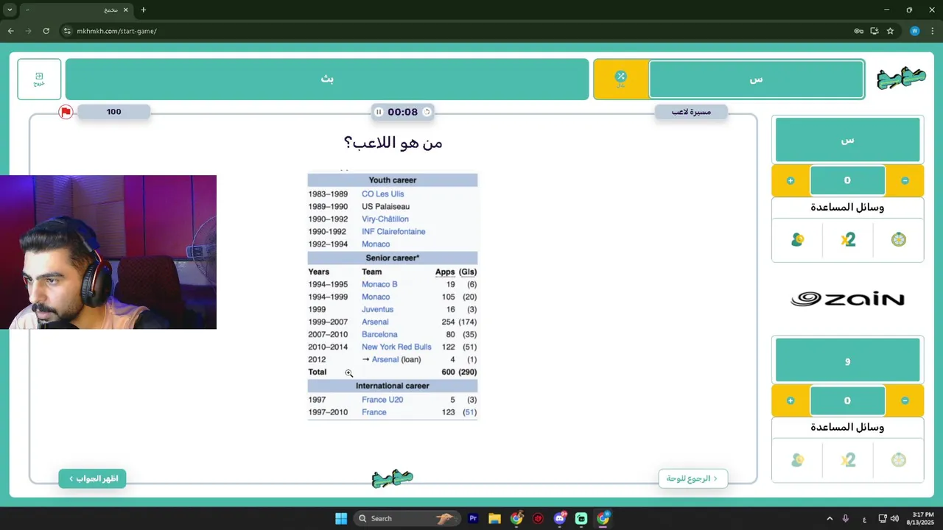Open Chrome's three-dot menu

(x=932, y=31)
